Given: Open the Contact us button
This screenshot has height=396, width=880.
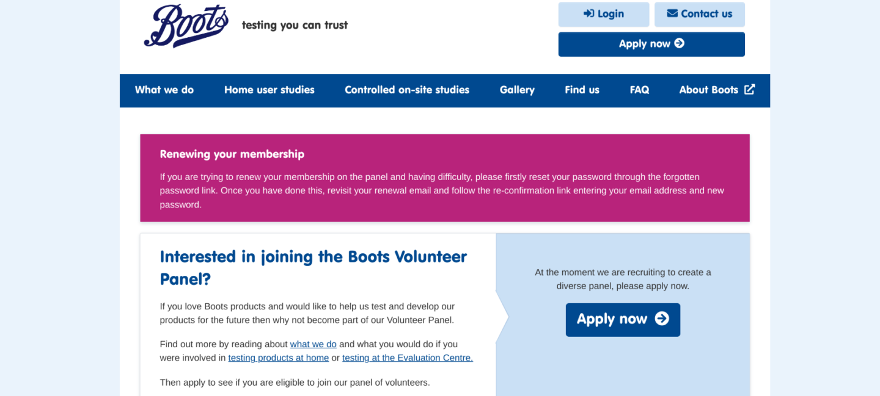Looking at the screenshot, I should (x=700, y=14).
